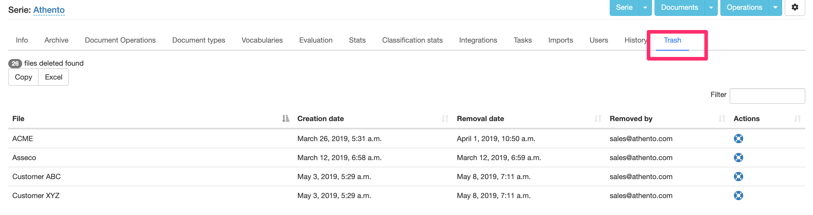Screen dimensions: 813x215
Task: Switch to the Archive tab
Action: tap(56, 40)
